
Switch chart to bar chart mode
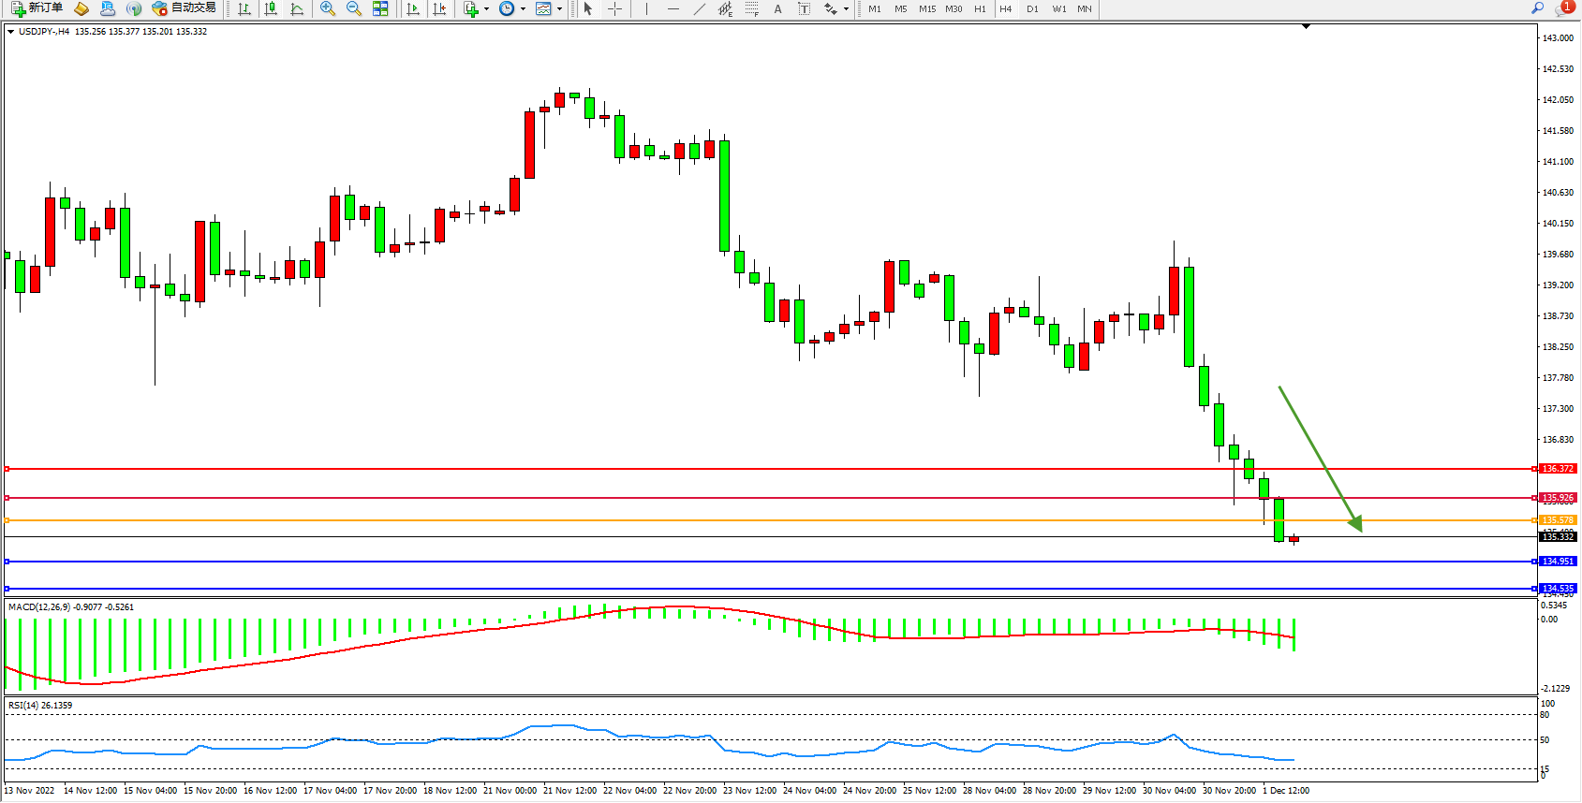244,8
